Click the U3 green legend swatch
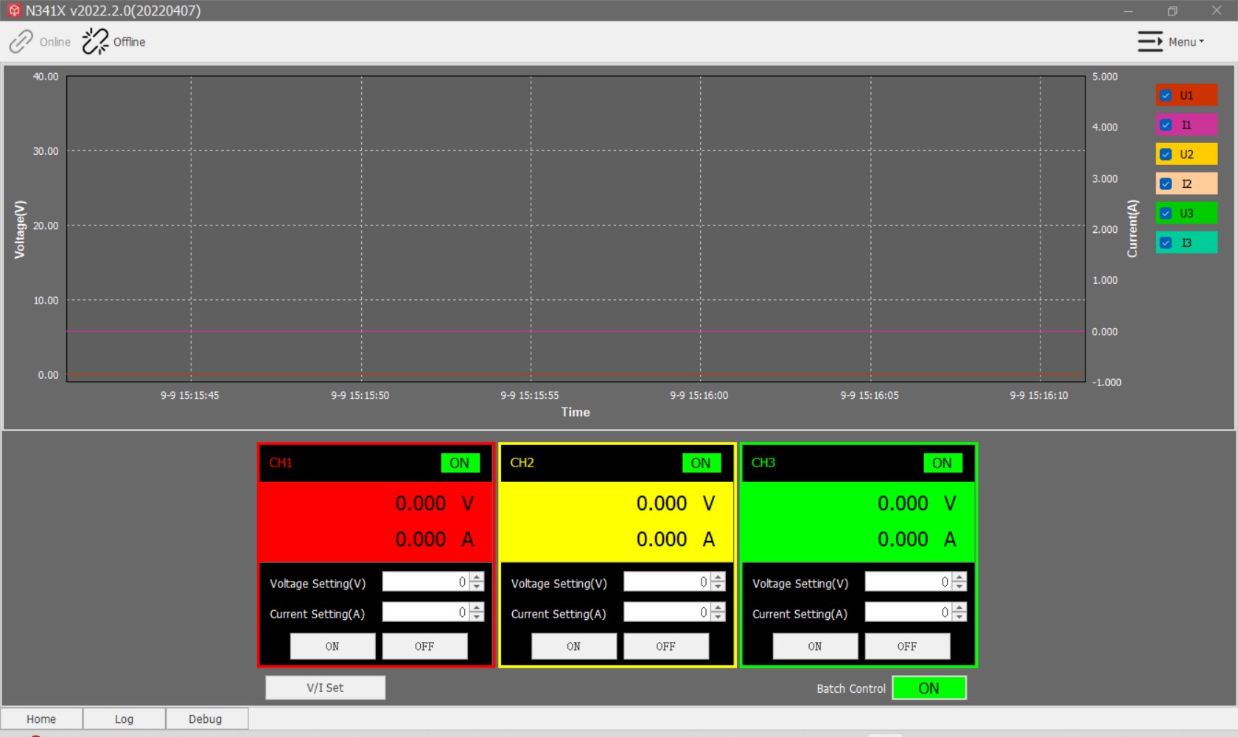This screenshot has height=737, width=1238. click(1186, 213)
